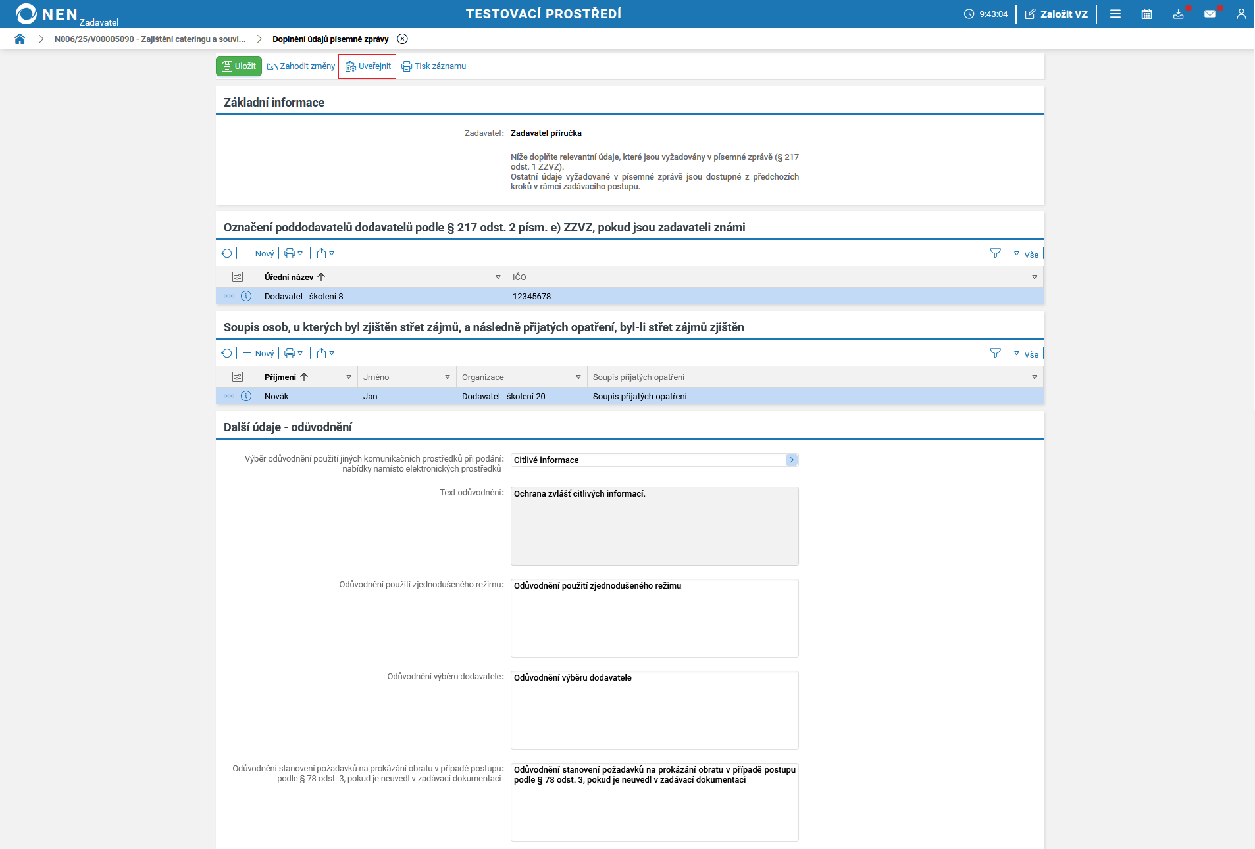The image size is (1255, 849).
Task: Open column settings icon in poddodavatelé table
Action: (x=238, y=277)
